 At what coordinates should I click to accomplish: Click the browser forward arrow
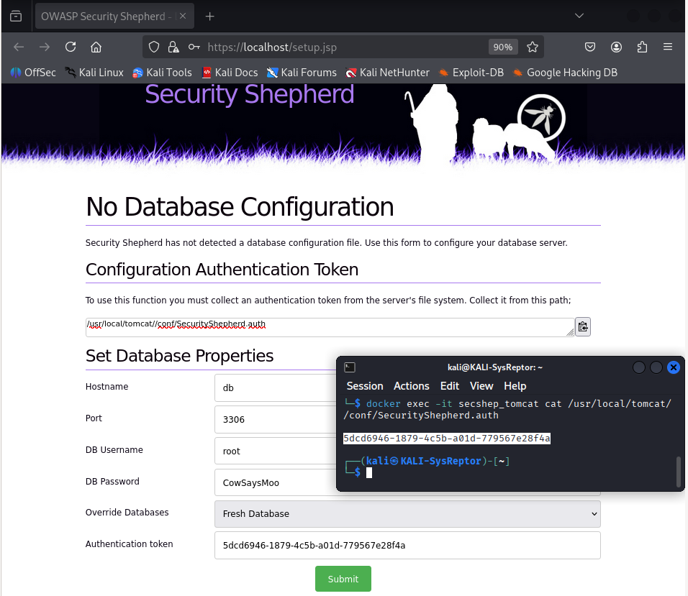(x=45, y=47)
